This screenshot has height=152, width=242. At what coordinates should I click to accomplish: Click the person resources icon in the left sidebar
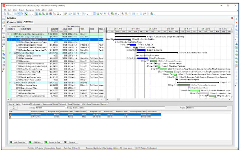click(x=4, y=37)
